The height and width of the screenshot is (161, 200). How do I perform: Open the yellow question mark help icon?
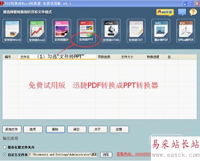tap(193, 12)
